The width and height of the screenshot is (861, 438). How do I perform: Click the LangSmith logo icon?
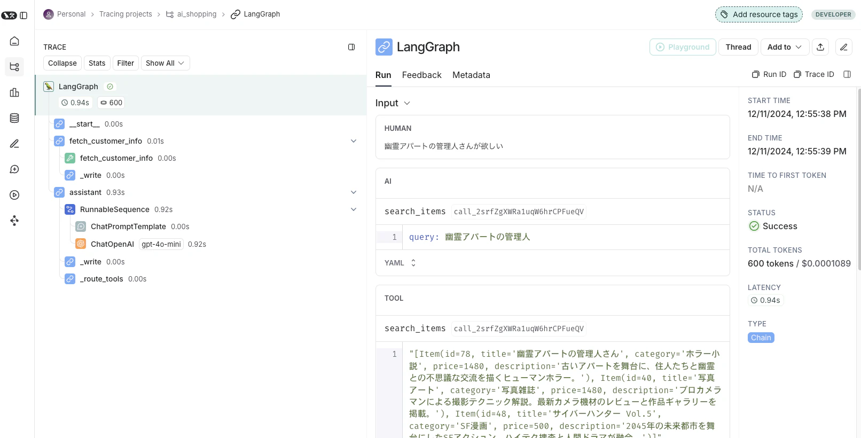click(x=9, y=15)
